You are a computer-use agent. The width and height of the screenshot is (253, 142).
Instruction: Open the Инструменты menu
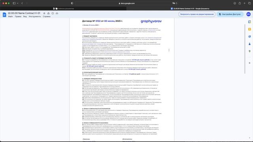tap(35, 17)
